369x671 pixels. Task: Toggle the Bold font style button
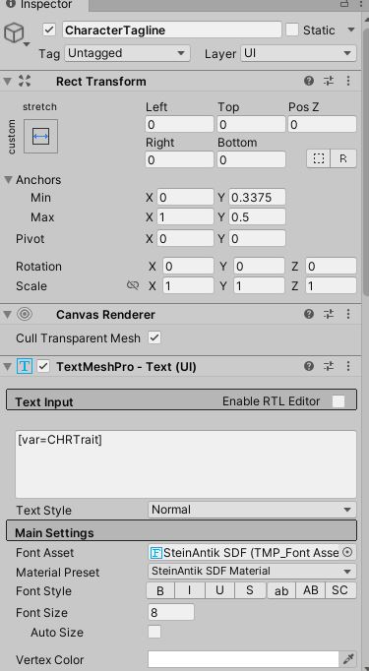click(160, 590)
